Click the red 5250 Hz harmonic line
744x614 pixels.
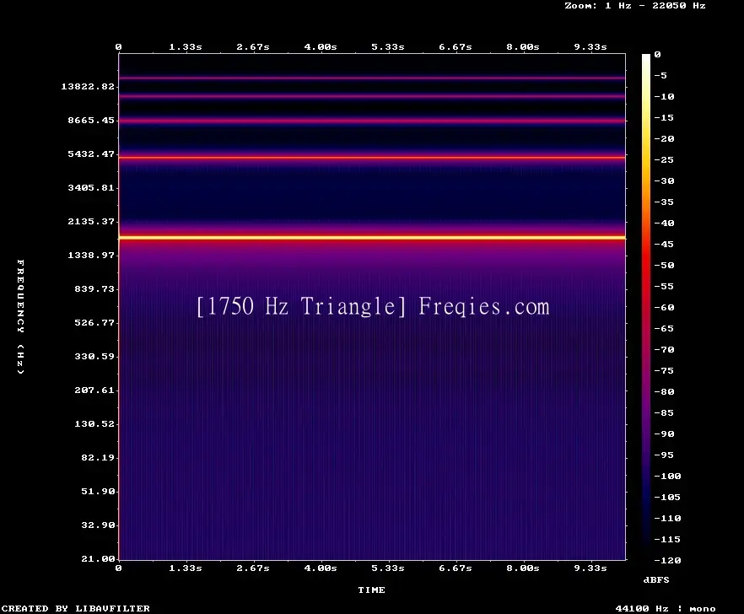coord(372,158)
